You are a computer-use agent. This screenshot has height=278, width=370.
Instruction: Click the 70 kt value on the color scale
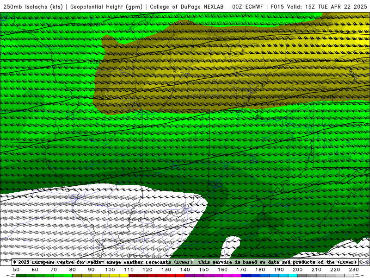(54, 270)
